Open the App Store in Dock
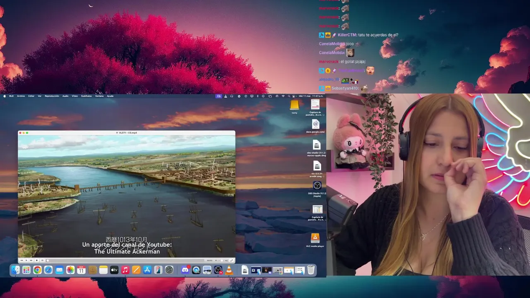The image size is (530, 298). pos(147,270)
